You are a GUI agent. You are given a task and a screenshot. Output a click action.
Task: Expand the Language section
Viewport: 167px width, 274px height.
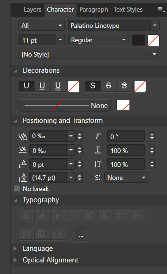15,249
